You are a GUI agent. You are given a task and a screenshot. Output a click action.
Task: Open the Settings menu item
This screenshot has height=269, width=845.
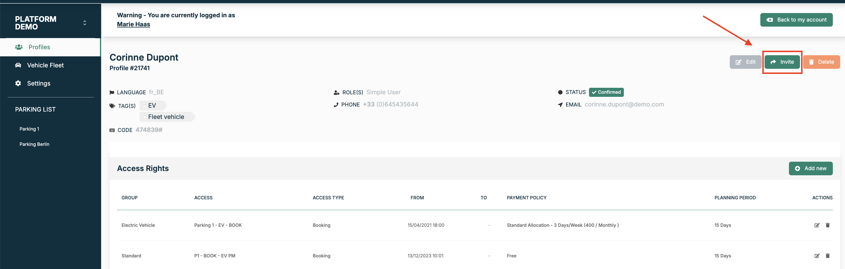[39, 83]
